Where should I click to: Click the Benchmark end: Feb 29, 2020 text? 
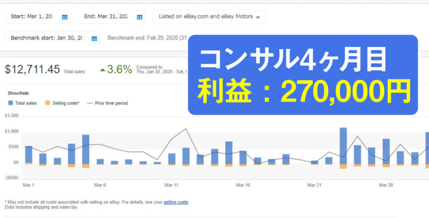tap(147, 38)
